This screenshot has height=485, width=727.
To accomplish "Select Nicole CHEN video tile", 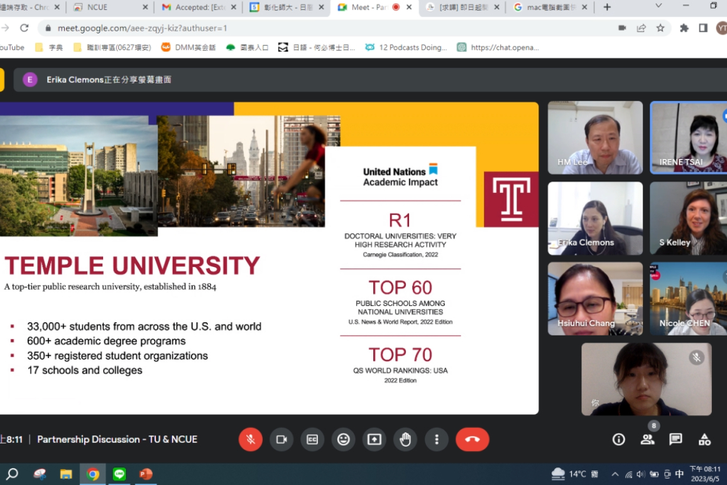I will 689,298.
